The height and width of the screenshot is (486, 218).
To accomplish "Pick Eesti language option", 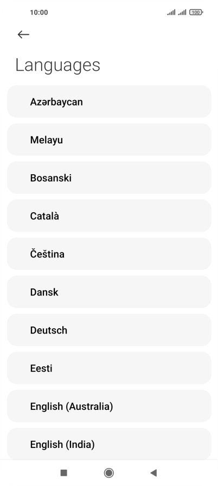I will 109,368.
